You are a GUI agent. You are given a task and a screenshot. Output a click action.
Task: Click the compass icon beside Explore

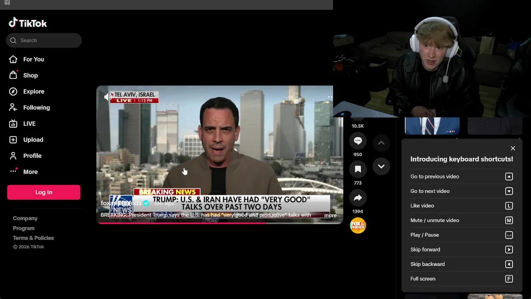coord(13,91)
